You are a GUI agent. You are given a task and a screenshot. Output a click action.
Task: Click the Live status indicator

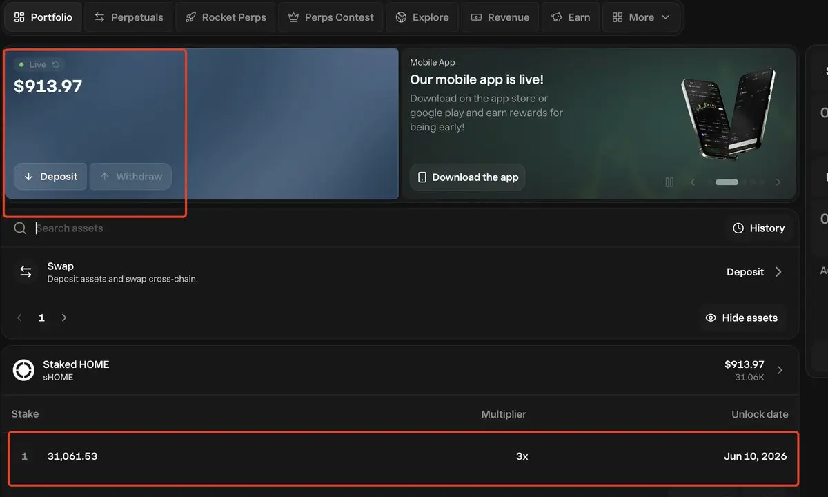click(x=39, y=64)
